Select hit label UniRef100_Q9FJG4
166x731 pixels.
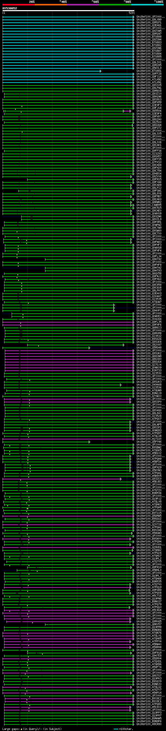(149, 108)
